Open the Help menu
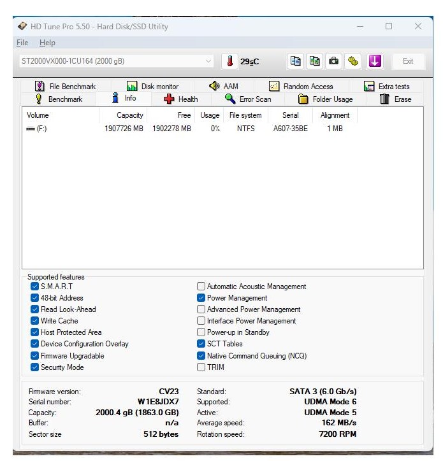Image resolution: width=443 pixels, height=461 pixels. tap(47, 43)
